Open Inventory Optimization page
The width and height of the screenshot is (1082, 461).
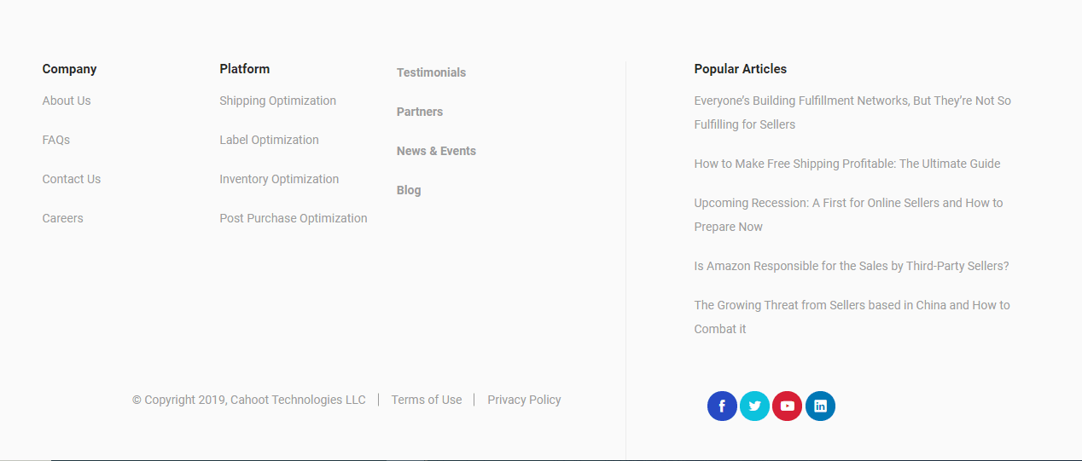click(279, 179)
